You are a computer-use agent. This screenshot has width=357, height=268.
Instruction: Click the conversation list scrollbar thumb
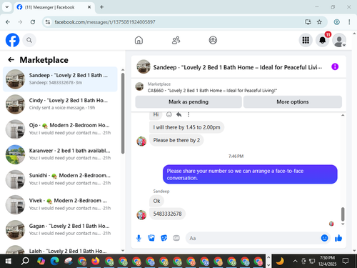tap(123, 113)
